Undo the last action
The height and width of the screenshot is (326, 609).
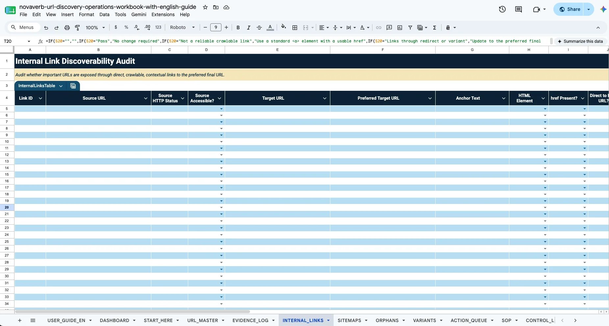(46, 28)
